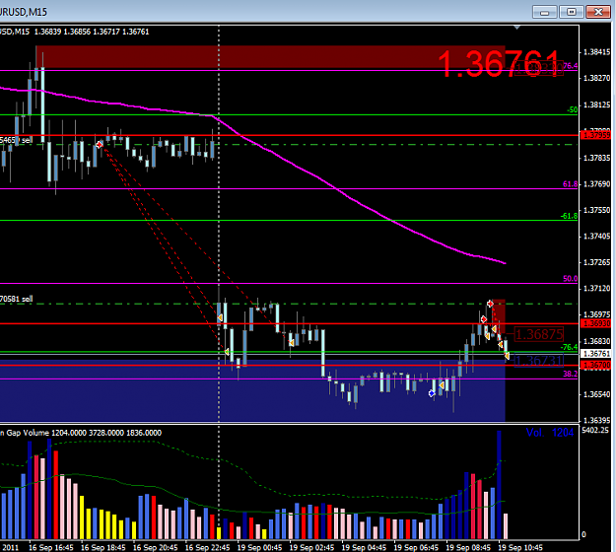
Task: Close the EURUSD,M15 chart window
Action: [x=598, y=12]
